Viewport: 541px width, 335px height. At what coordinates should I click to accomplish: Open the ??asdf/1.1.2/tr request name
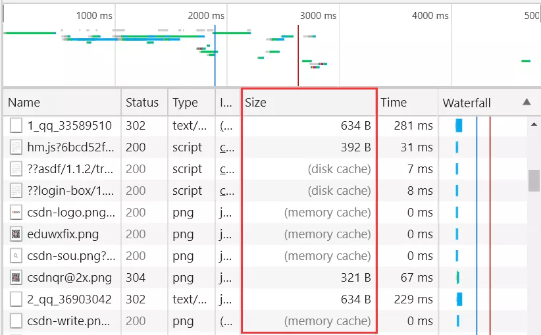click(70, 169)
